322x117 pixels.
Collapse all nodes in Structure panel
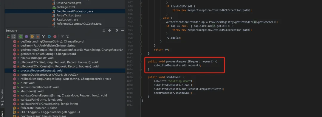click(110, 31)
